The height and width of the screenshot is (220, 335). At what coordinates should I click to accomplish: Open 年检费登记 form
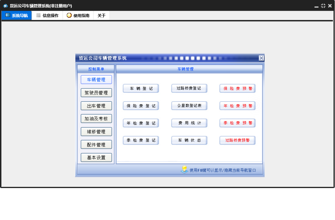(141, 123)
